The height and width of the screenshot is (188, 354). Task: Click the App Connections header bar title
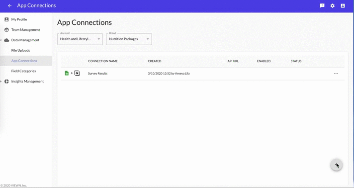(36, 5)
